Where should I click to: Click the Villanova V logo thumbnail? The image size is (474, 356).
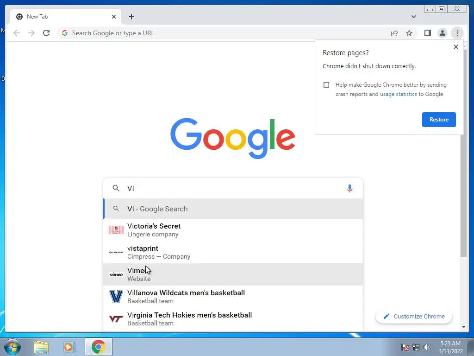point(116,297)
